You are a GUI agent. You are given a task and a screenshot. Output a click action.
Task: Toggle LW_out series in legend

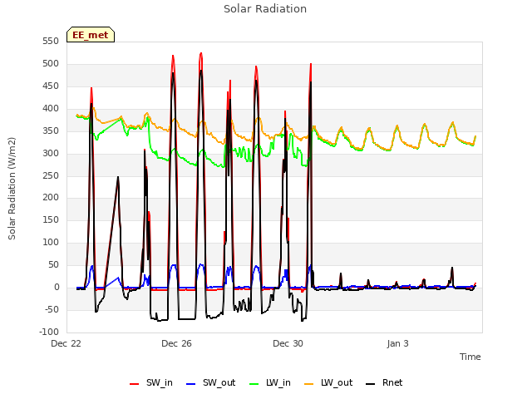328,382
